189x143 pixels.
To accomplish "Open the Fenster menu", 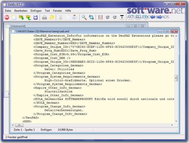I will pyautogui.click(x=57, y=11).
